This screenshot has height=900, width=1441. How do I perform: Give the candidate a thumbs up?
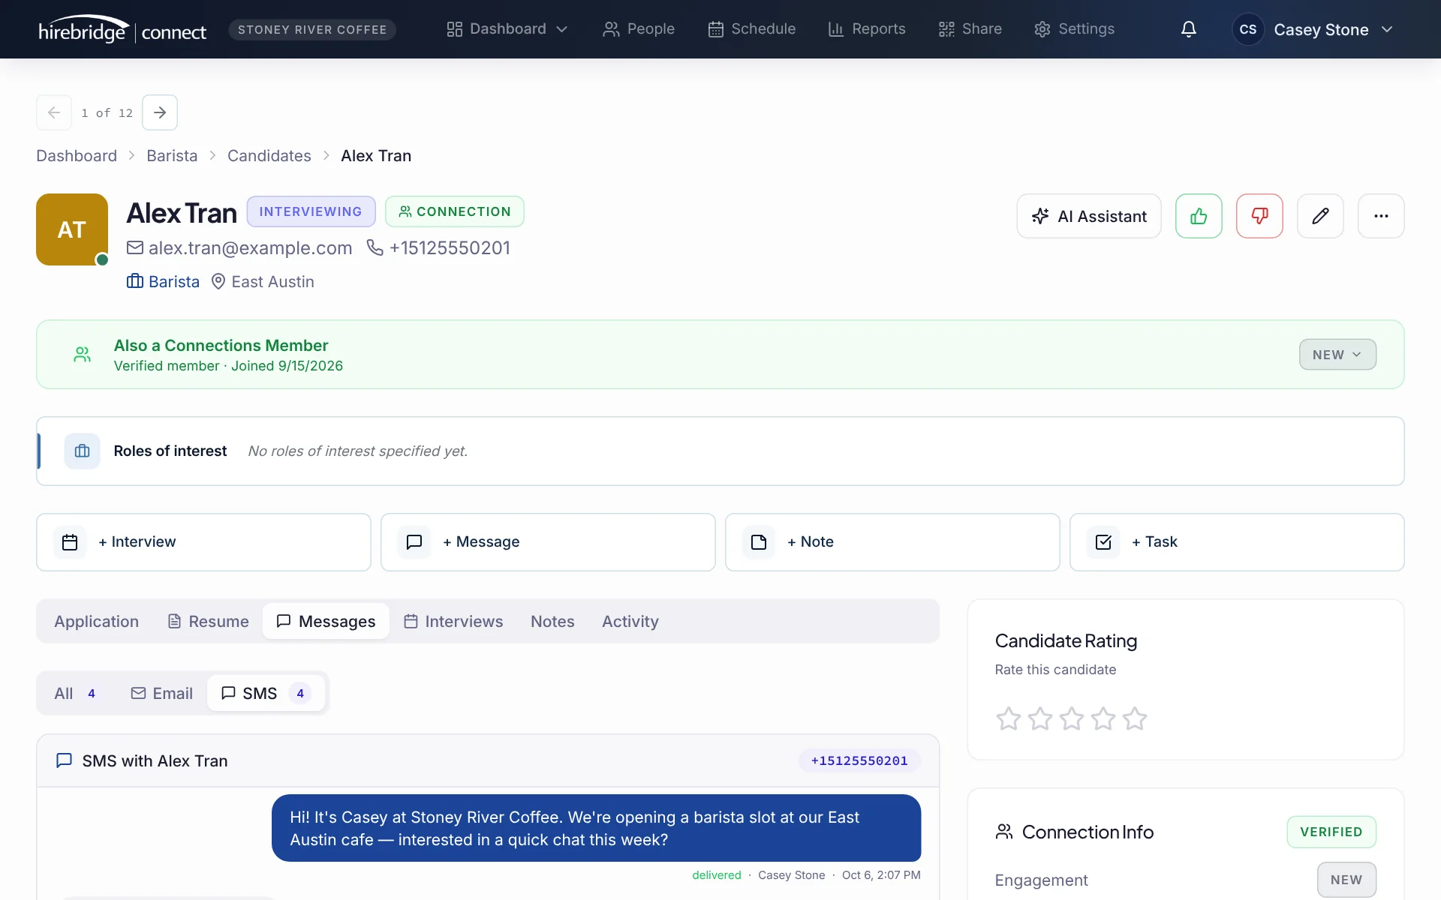pyautogui.click(x=1199, y=216)
